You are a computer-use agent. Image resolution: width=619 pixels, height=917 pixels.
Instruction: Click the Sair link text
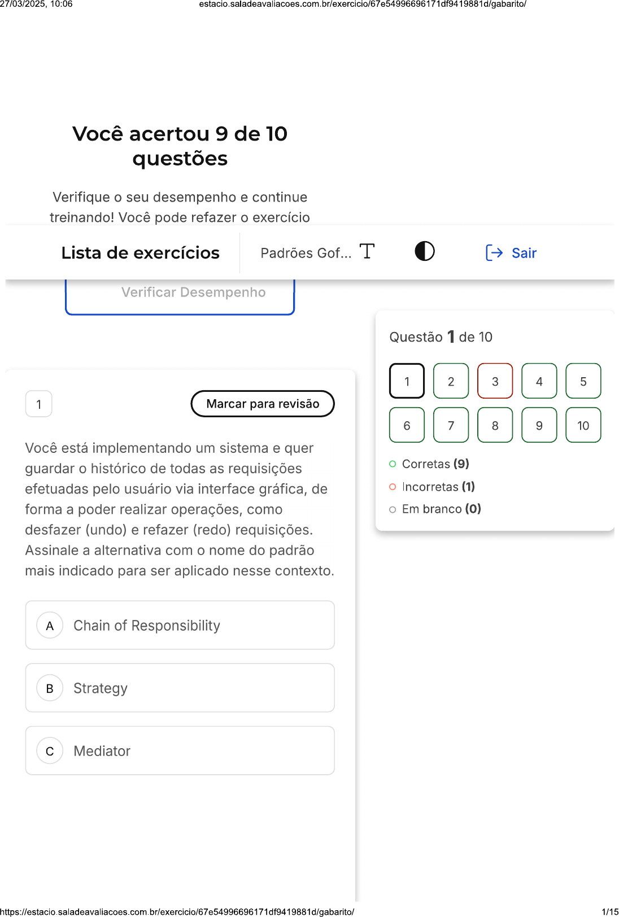coord(524,253)
